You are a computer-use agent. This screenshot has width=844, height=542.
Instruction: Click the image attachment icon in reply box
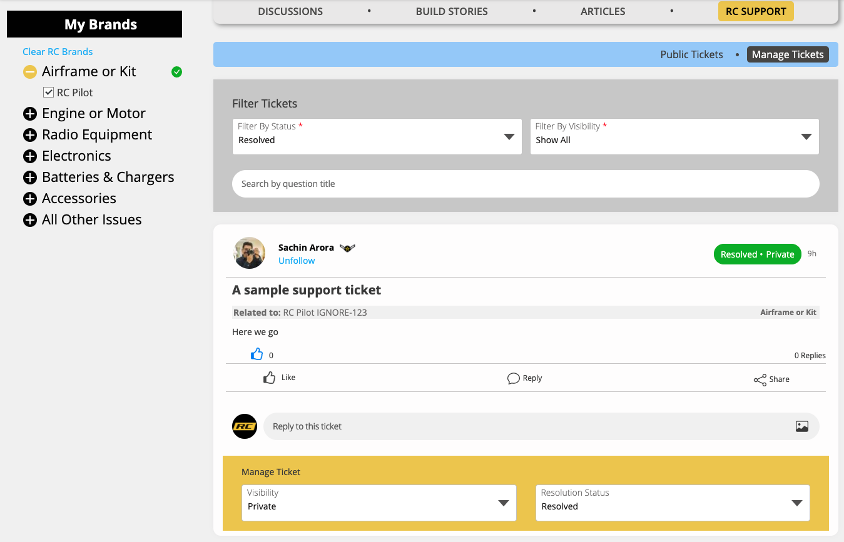click(x=801, y=426)
